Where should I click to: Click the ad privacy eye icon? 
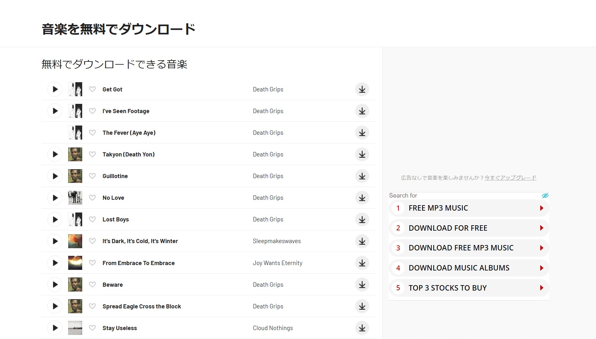(x=545, y=196)
